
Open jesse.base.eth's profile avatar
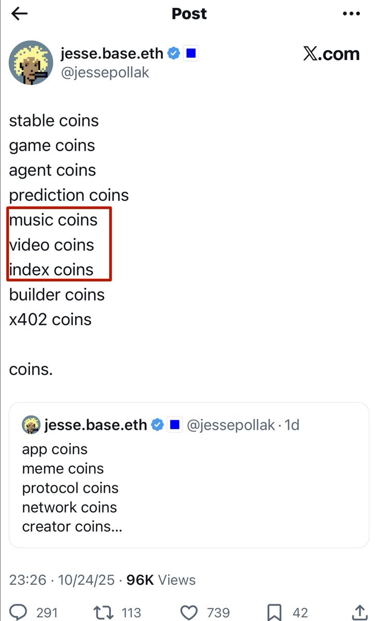[x=31, y=63]
